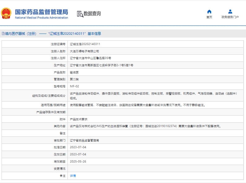The width and height of the screenshot is (246, 183).
Task: Click the model value MF-02
Action: [x=74, y=86]
